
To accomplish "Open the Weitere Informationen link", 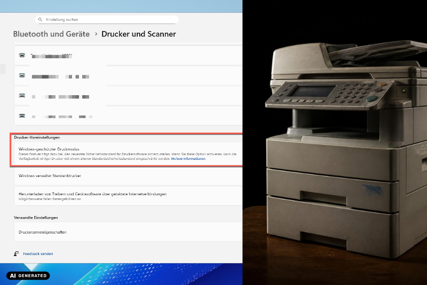I will [188, 159].
